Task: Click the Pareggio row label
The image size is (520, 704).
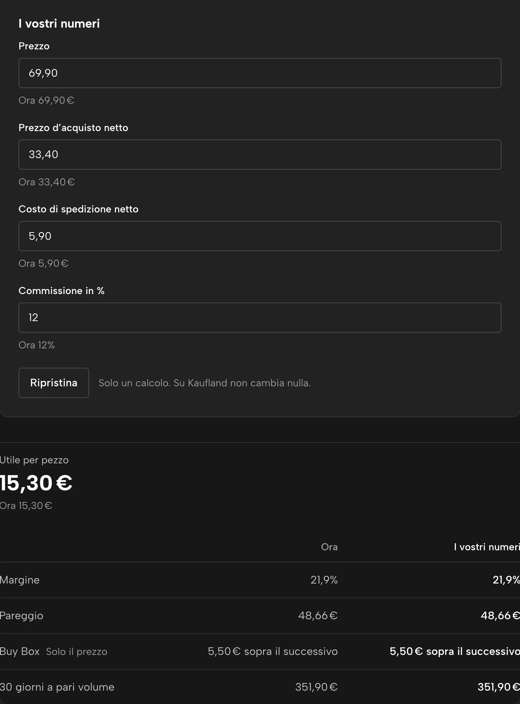Action: [22, 615]
